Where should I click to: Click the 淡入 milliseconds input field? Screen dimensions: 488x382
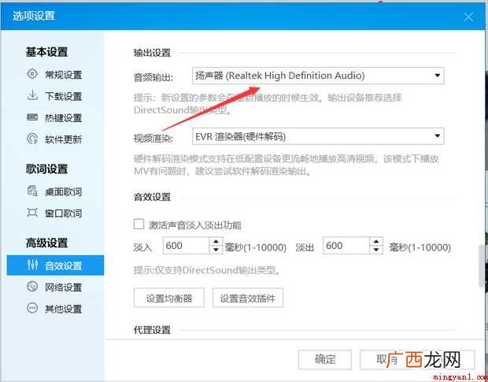click(187, 246)
